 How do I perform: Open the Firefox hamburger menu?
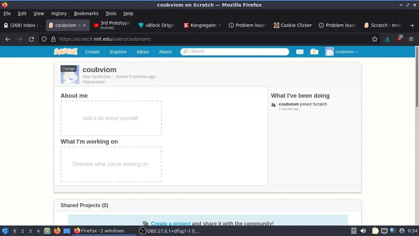411,39
